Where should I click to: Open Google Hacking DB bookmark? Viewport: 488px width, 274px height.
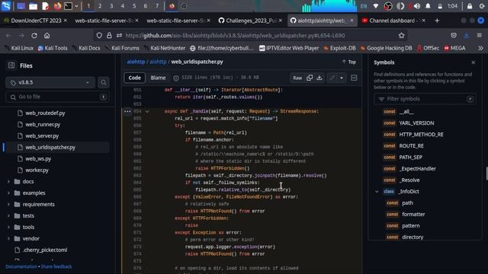click(x=386, y=48)
